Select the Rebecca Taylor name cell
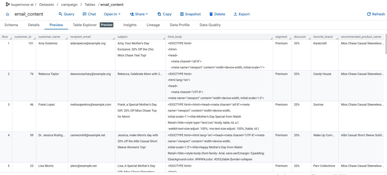This screenshot has height=175, width=387. point(52,86)
